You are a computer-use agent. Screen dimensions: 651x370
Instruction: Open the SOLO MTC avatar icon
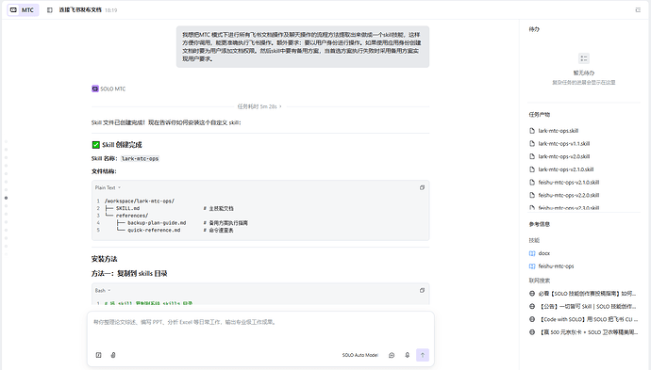[x=95, y=88]
